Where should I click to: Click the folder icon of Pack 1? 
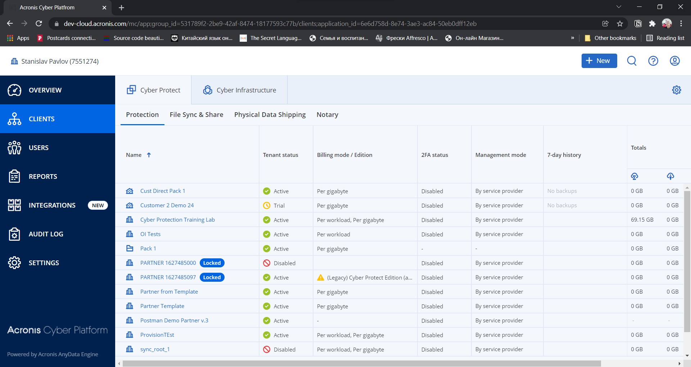(x=130, y=248)
